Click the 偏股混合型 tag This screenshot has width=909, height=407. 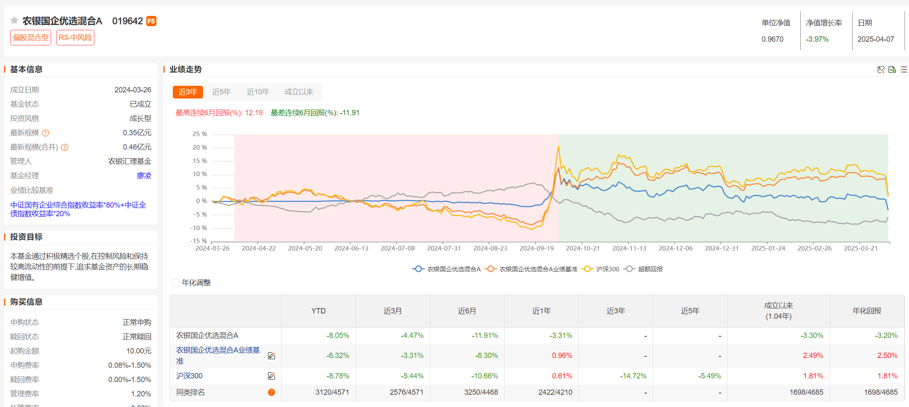coord(31,38)
